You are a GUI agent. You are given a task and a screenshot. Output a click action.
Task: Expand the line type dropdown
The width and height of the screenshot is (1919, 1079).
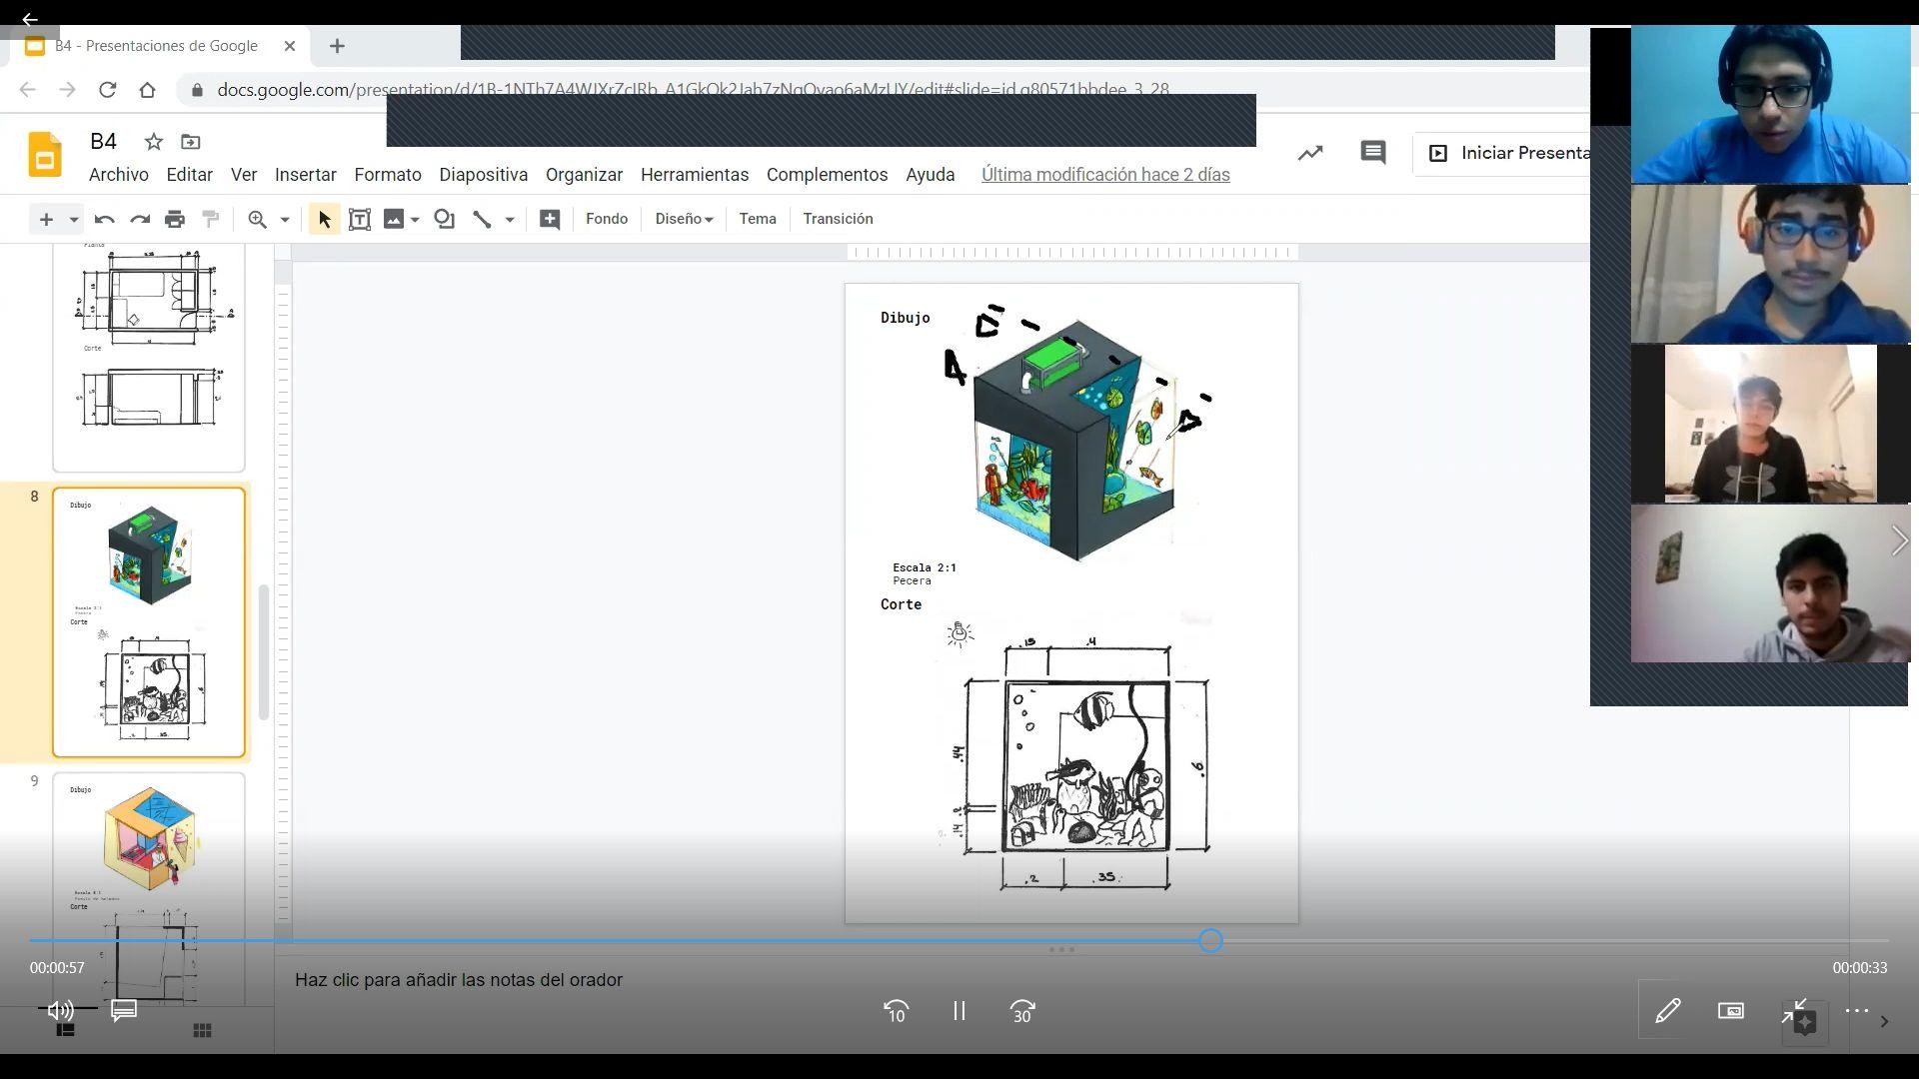coord(510,219)
